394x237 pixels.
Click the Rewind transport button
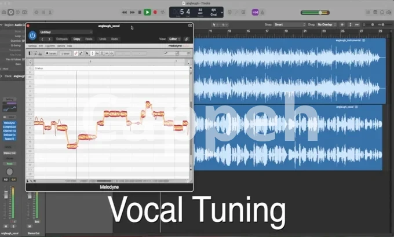(125, 12)
